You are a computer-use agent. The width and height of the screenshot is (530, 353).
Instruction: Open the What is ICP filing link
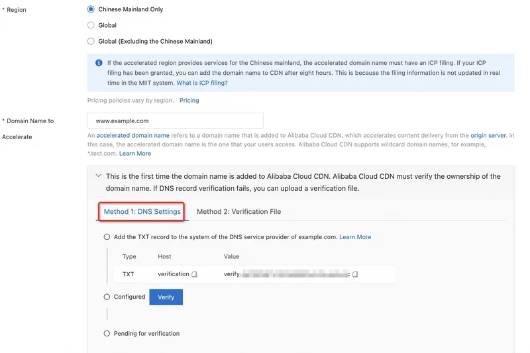(x=202, y=83)
